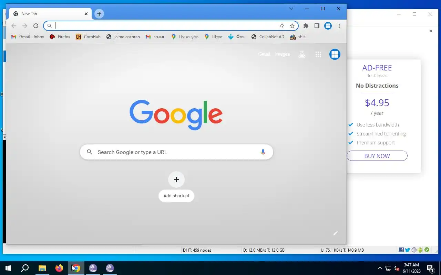
Task: Open the Gmail - Inbox bookmark
Action: click(28, 37)
